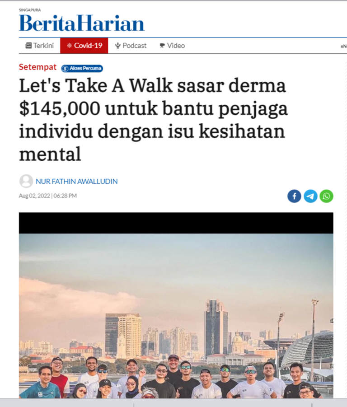Viewport: 347px width, 407px height.
Task: Click the Berita Harian logo
Action: point(82,21)
